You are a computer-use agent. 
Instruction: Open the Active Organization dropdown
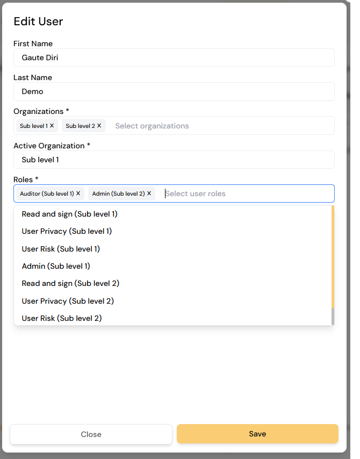point(174,160)
